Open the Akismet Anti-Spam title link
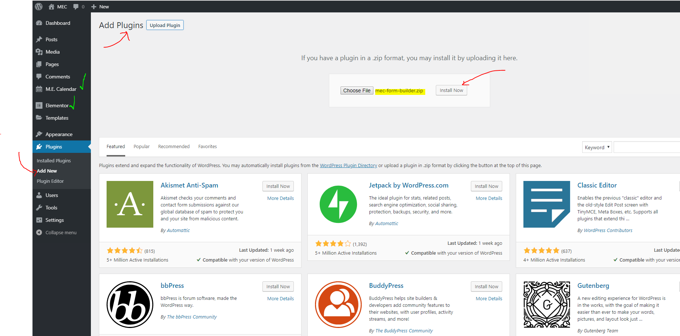This screenshot has height=336, width=680. click(x=189, y=185)
